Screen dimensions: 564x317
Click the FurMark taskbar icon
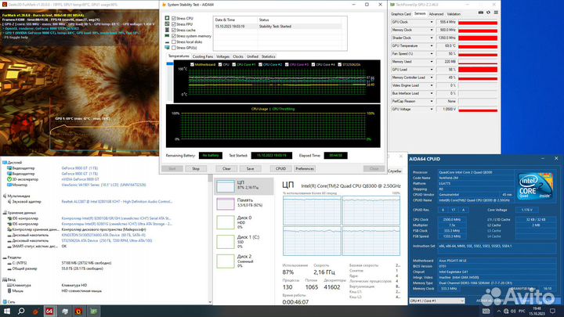pos(79,312)
